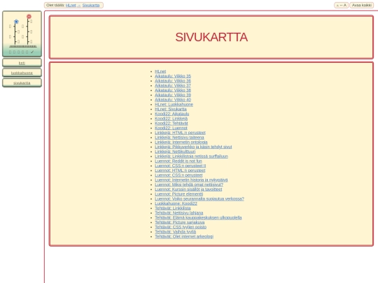Open Aikataulu: Viikko 36 link
Screen dimensions: 378x283
click(x=173, y=81)
